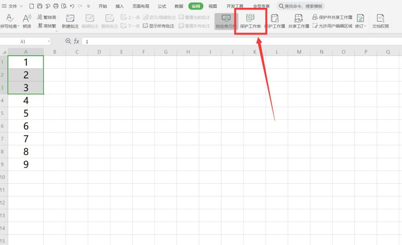Image resolution: width=402 pixels, height=245 pixels.
Task: Toggle 显示所有批注
Action: click(159, 26)
